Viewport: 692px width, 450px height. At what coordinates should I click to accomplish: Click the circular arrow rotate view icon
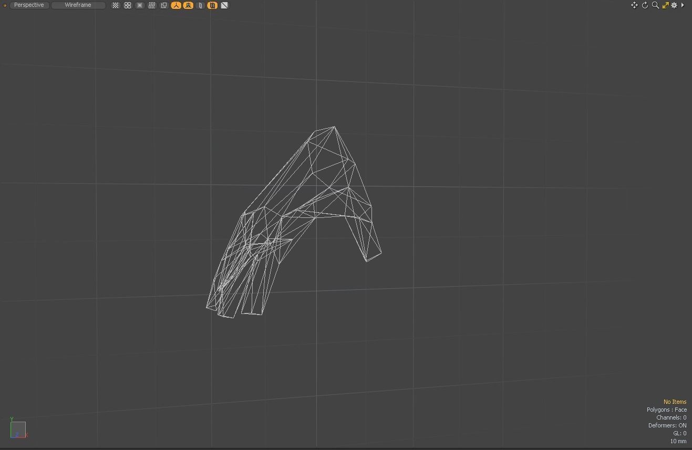(x=645, y=5)
